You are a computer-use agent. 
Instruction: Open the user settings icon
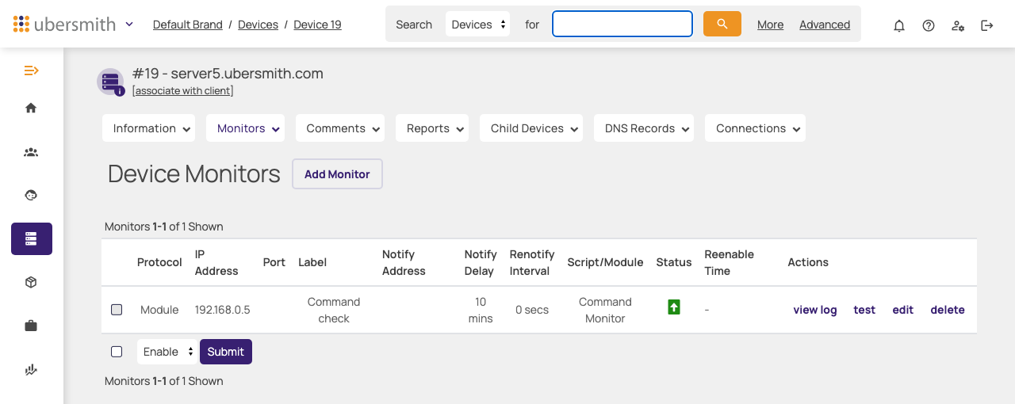click(x=958, y=25)
